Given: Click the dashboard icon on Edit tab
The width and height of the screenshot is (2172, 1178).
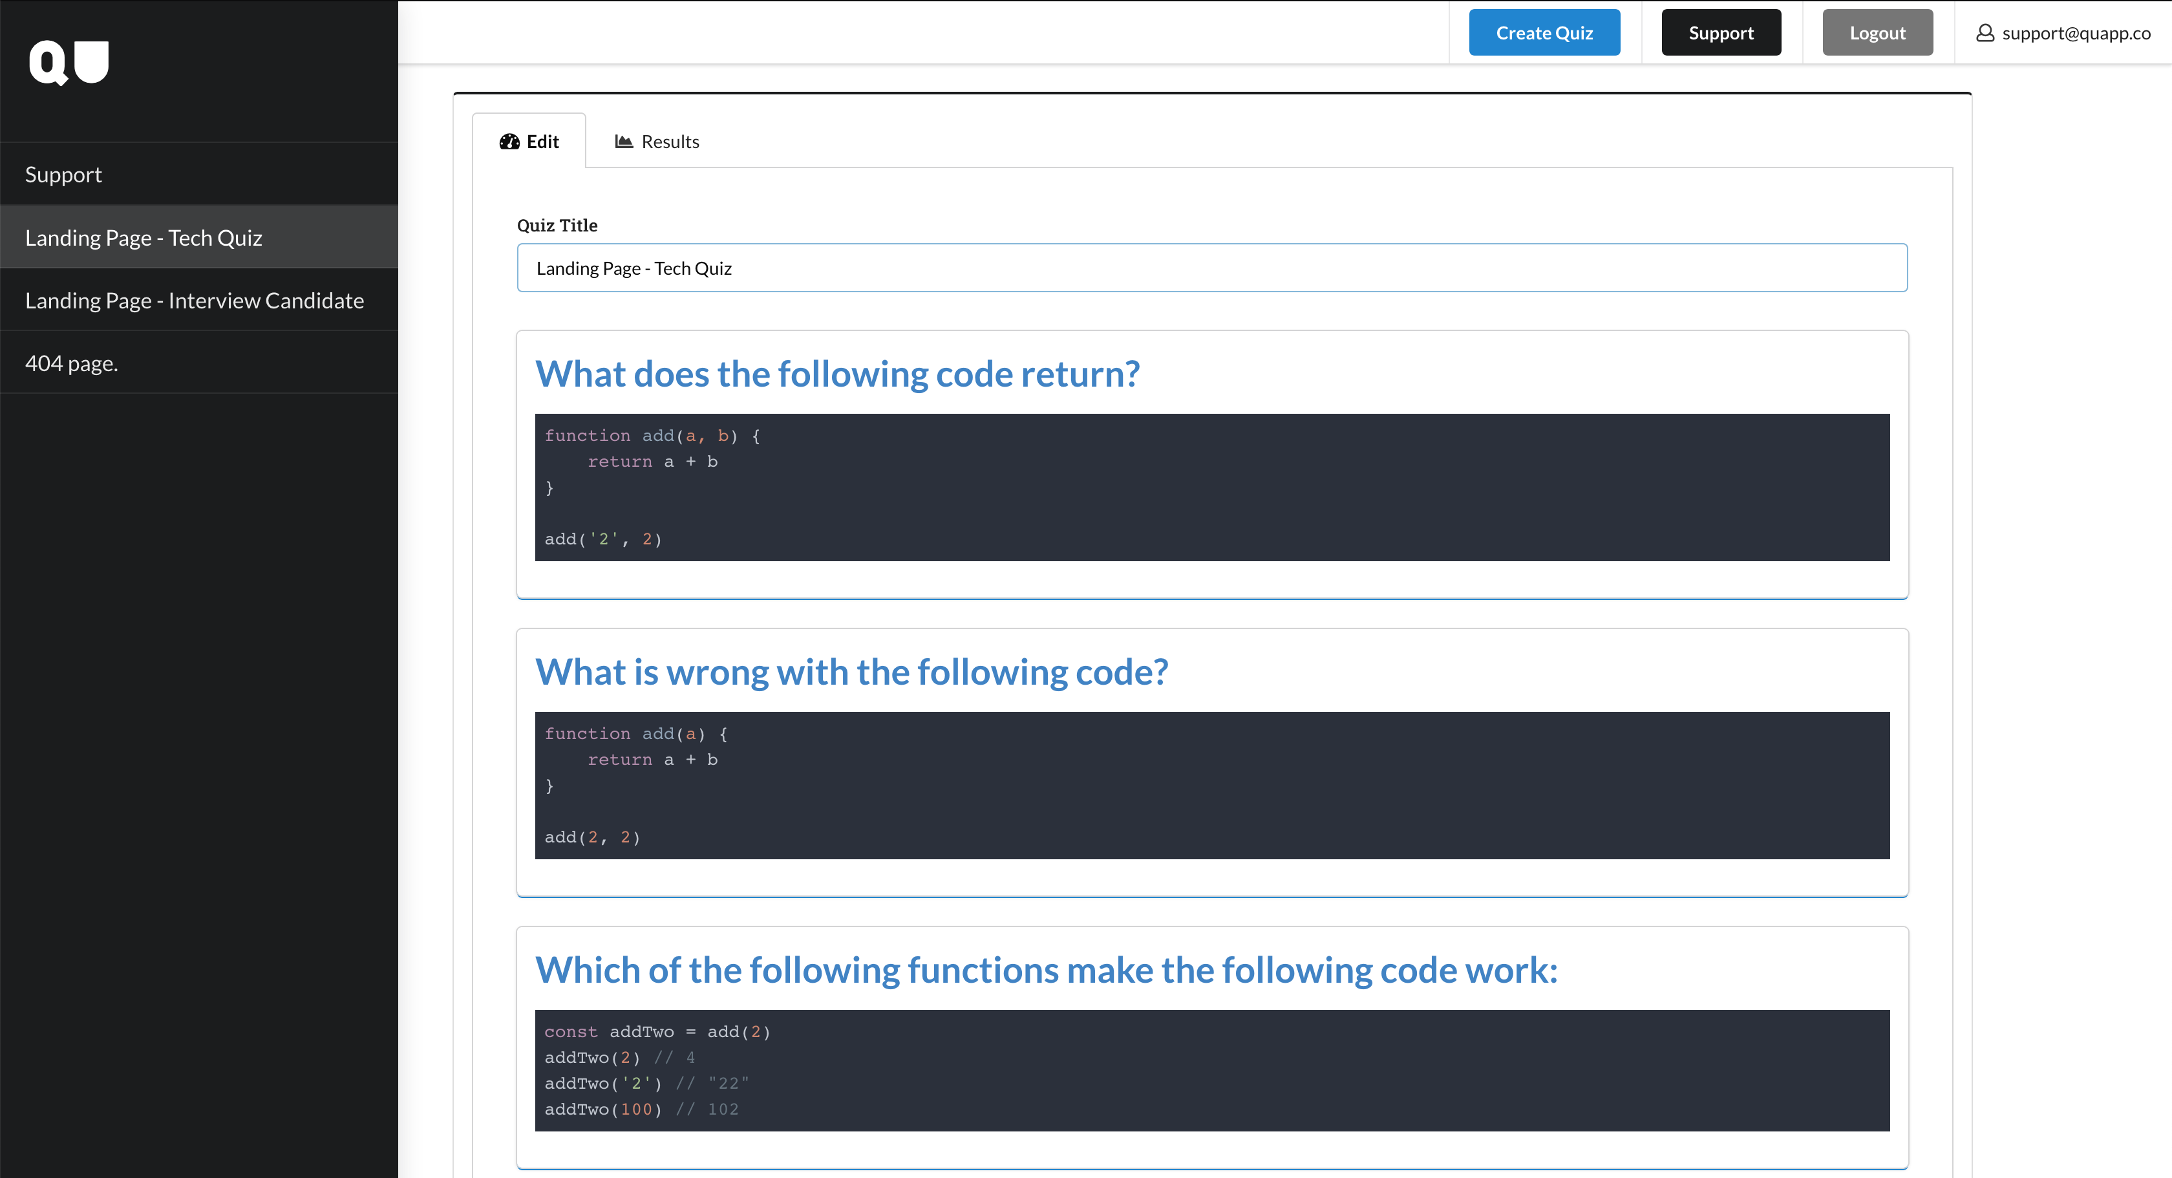Looking at the screenshot, I should (x=509, y=142).
